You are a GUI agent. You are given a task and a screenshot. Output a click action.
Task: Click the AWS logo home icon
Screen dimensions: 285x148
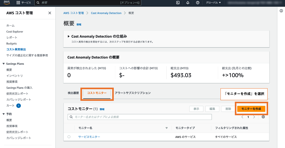[x=7, y=2]
